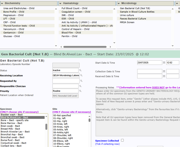
Task: Click the Priority field magnifier icon
Action: point(81,91)
